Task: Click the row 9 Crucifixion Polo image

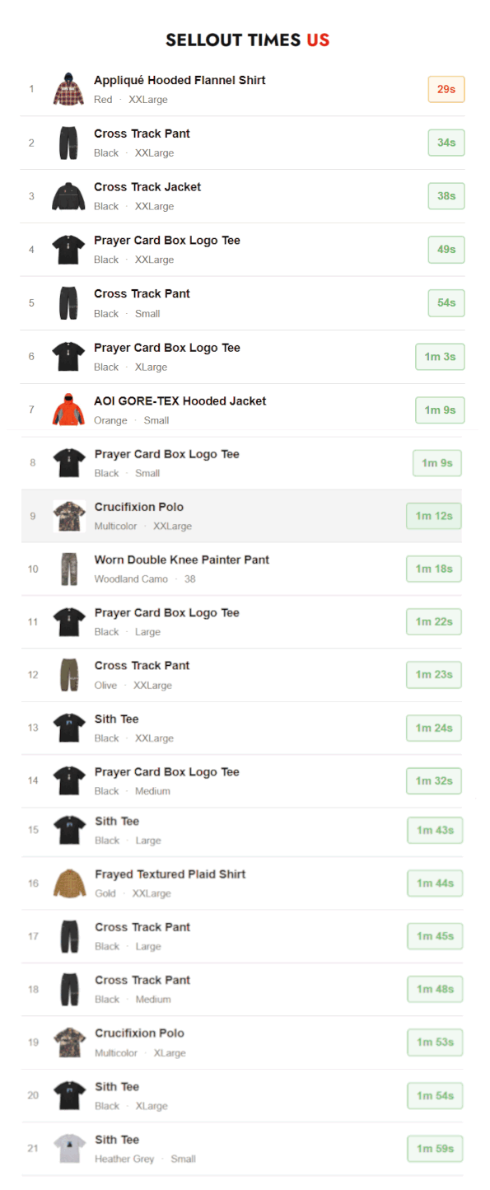Action: pos(69,516)
